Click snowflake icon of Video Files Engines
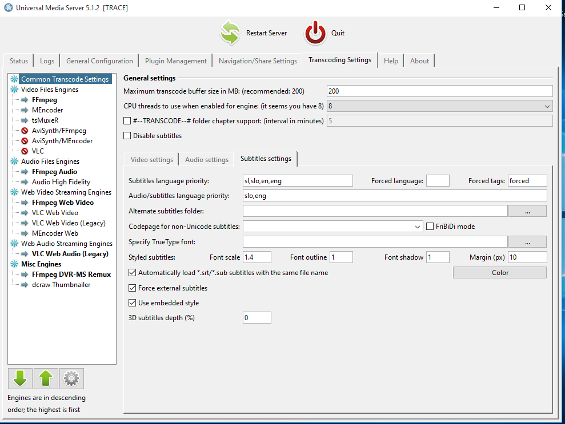The image size is (565, 424). [x=14, y=89]
